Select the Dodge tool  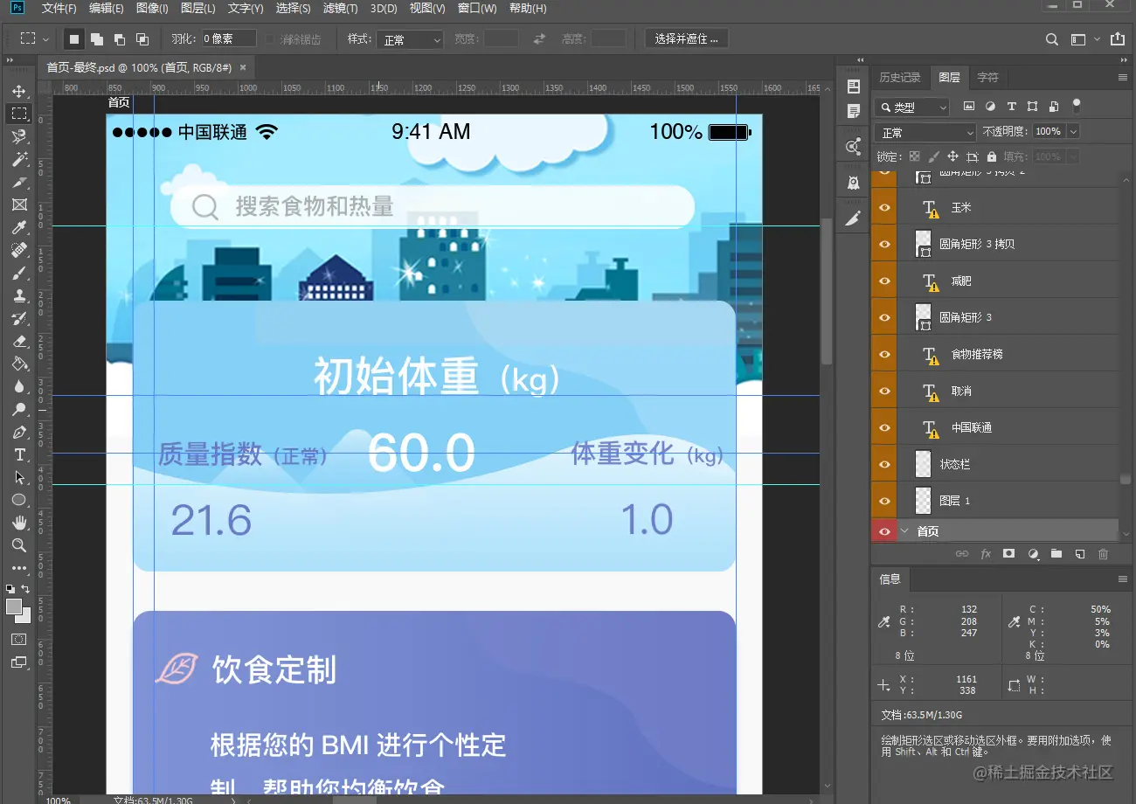19,410
